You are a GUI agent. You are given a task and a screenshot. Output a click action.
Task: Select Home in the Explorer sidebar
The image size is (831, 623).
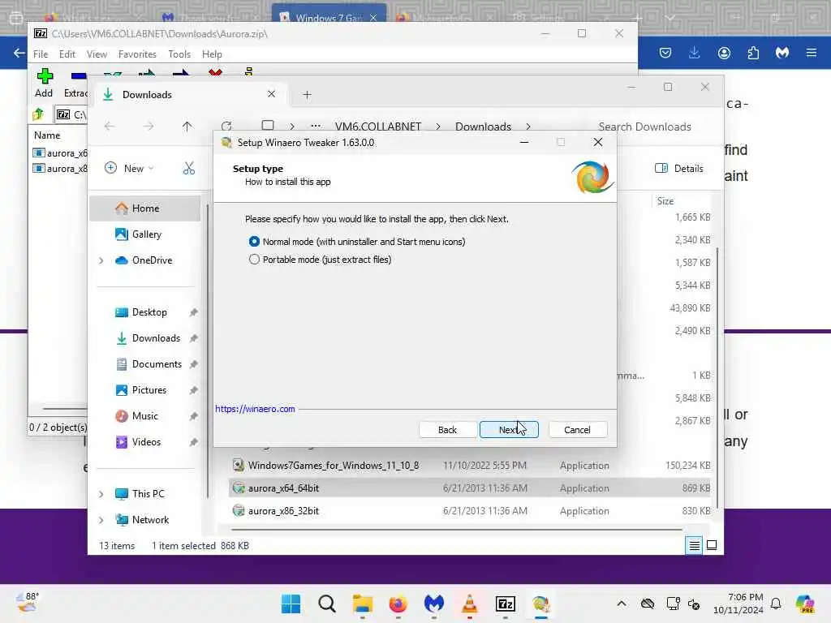point(145,208)
